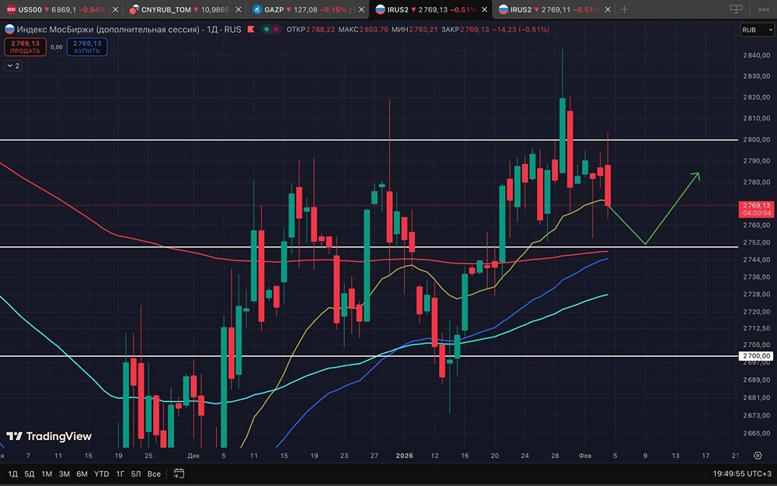Click the Индекс МосБиржи symbol title
777x486 pixels.
click(108, 30)
